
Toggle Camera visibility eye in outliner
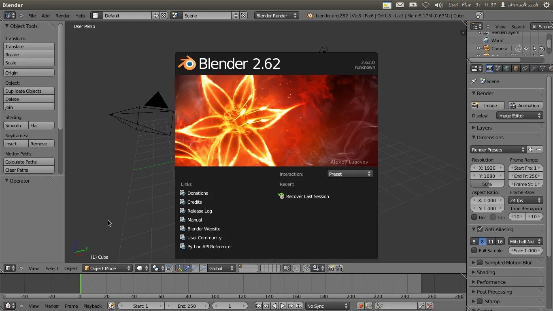526,49
